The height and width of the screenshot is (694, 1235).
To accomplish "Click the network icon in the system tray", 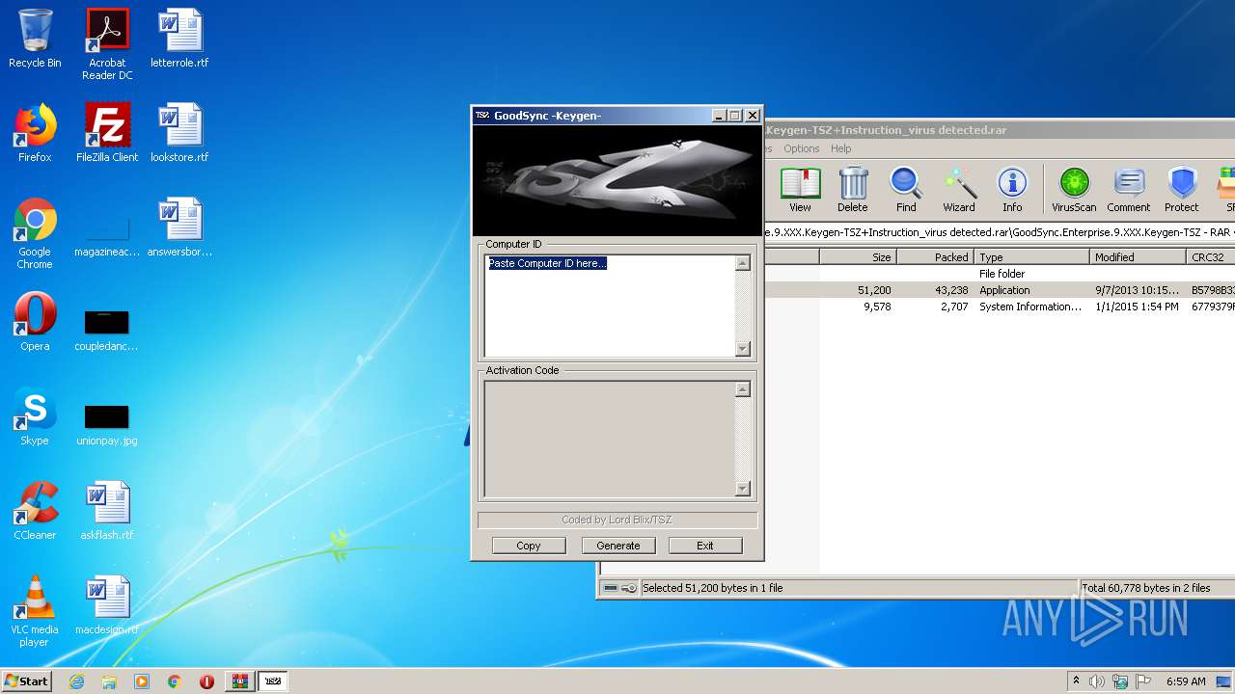I will coord(1119,681).
